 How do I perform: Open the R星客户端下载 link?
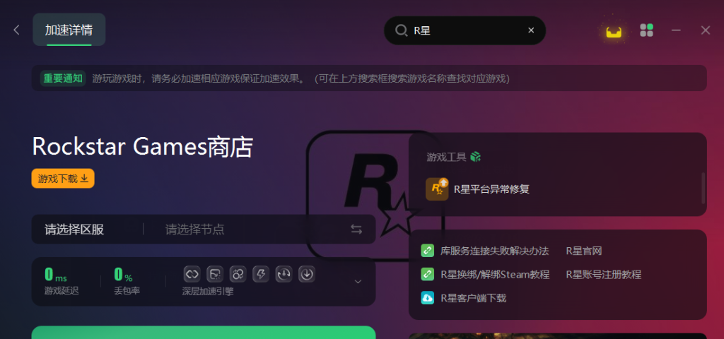click(473, 298)
